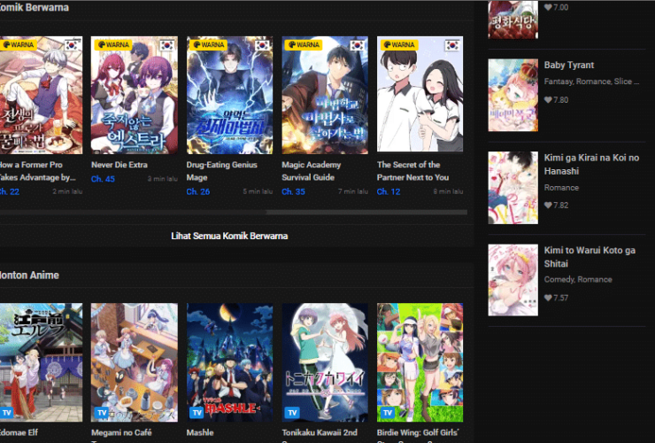Viewport: 655px width, 443px height.
Task: Open Kimi to Warui Koto ga Shitai title
Action: point(589,257)
